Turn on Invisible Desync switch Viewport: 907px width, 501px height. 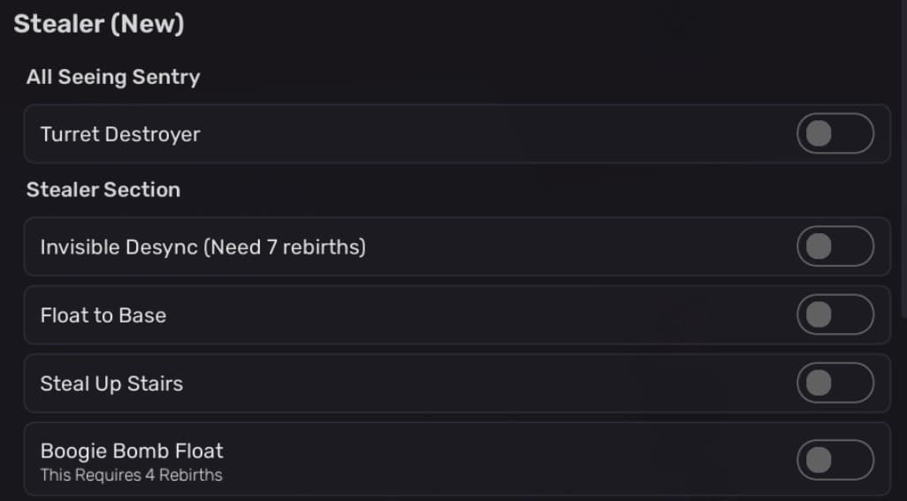835,247
